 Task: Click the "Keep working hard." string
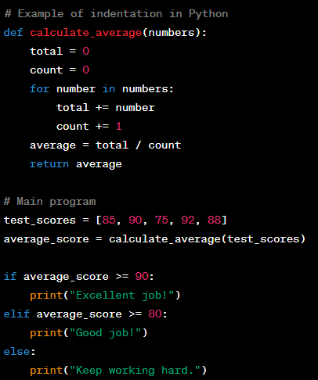pos(135,371)
